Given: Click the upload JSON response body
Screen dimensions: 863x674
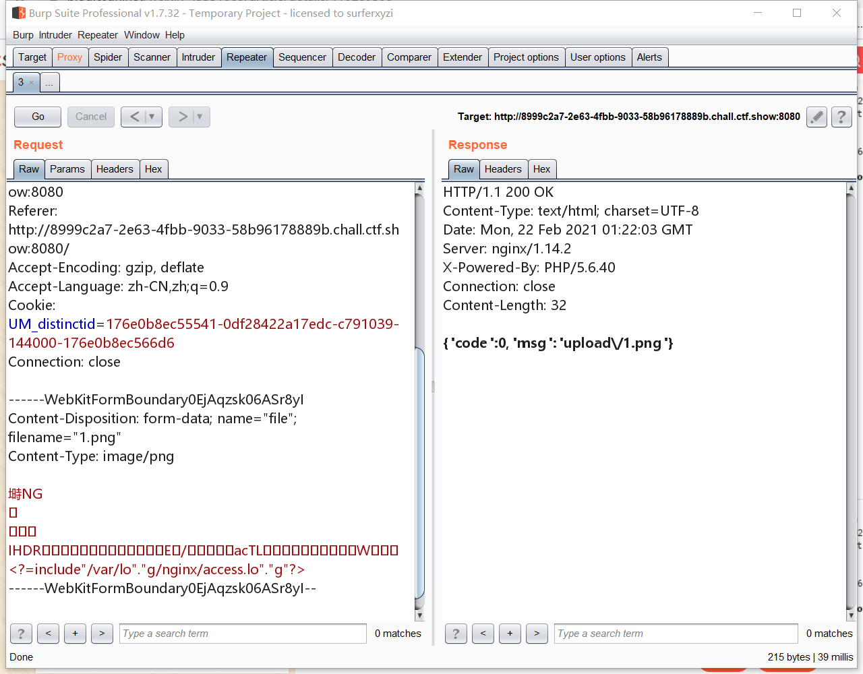Looking at the screenshot, I should (x=558, y=343).
